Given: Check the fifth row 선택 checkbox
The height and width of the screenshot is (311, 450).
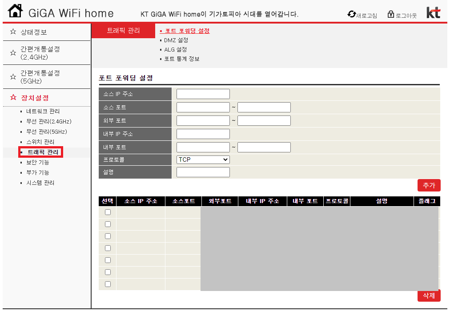Looking at the screenshot, I should (108, 260).
